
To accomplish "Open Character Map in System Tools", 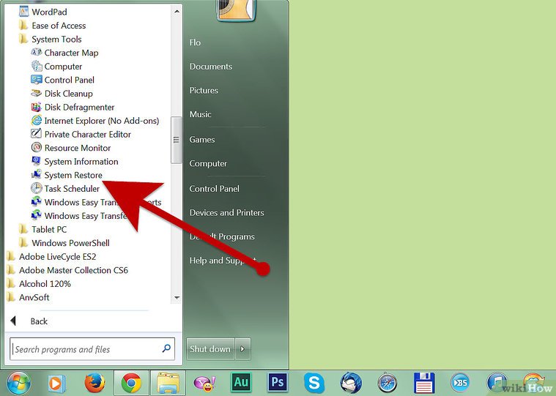I will tap(64, 53).
